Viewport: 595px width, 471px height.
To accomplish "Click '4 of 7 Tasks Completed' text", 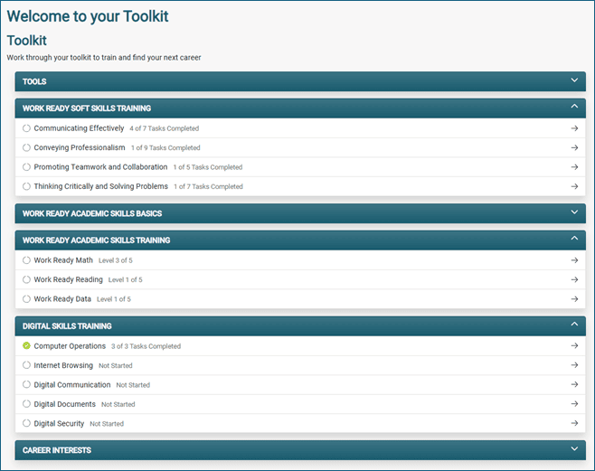I will point(165,128).
